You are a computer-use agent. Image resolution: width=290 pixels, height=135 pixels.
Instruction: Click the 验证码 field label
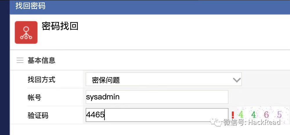38,115
